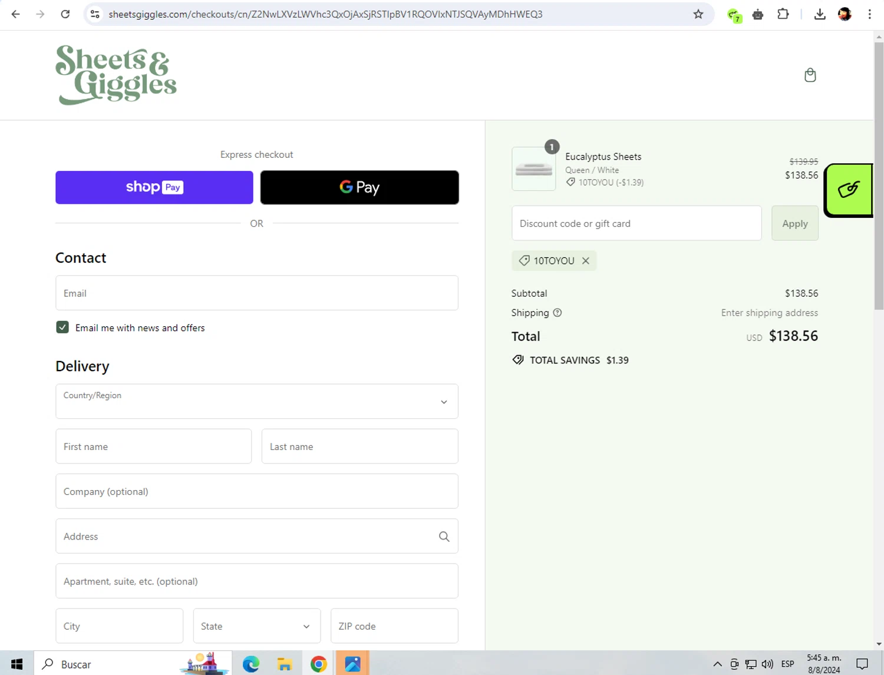This screenshot has width=884, height=675.
Task: Click the page vertical scrollbar
Action: [879, 177]
